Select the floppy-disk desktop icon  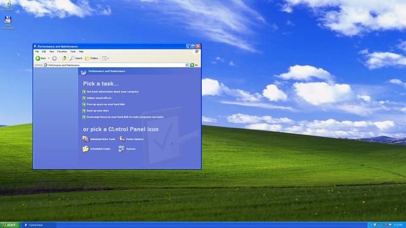pyautogui.click(x=8, y=23)
